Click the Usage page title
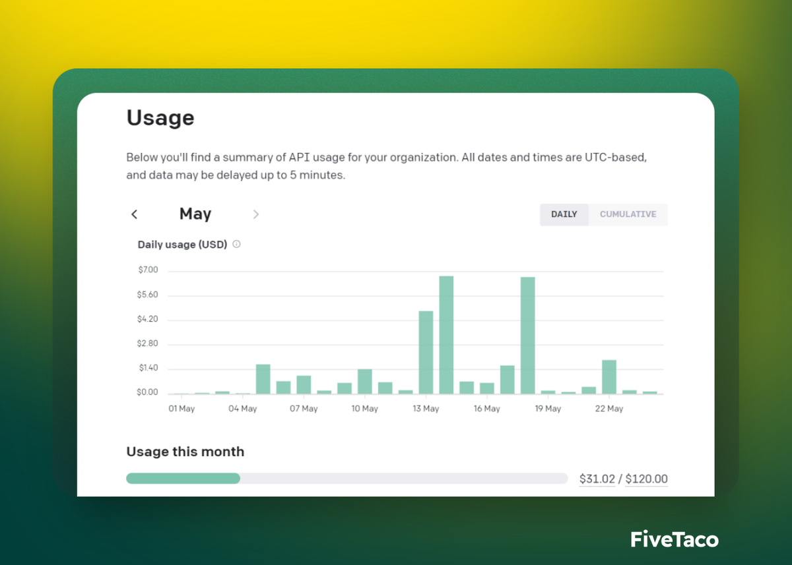792x565 pixels. 160,118
